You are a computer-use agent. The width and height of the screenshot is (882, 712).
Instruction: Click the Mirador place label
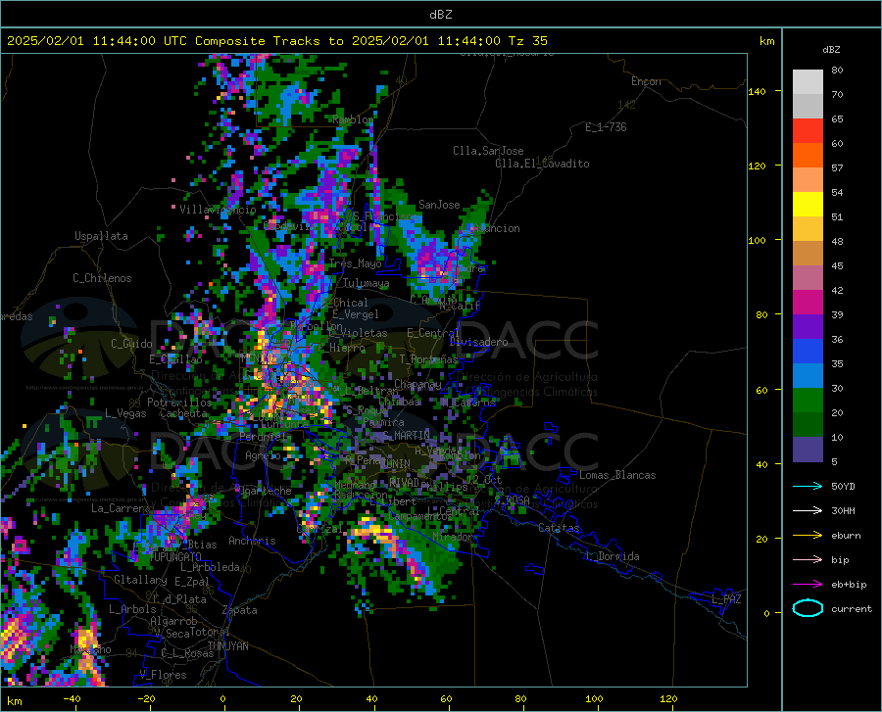tap(454, 537)
